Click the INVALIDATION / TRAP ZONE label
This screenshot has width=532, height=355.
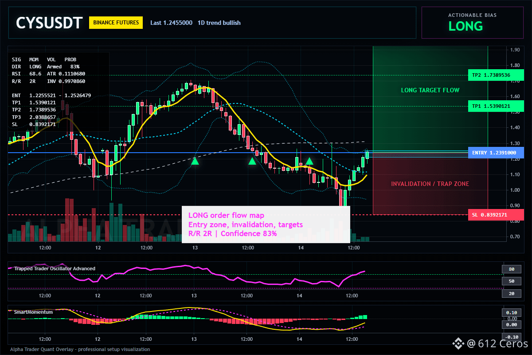point(430,184)
